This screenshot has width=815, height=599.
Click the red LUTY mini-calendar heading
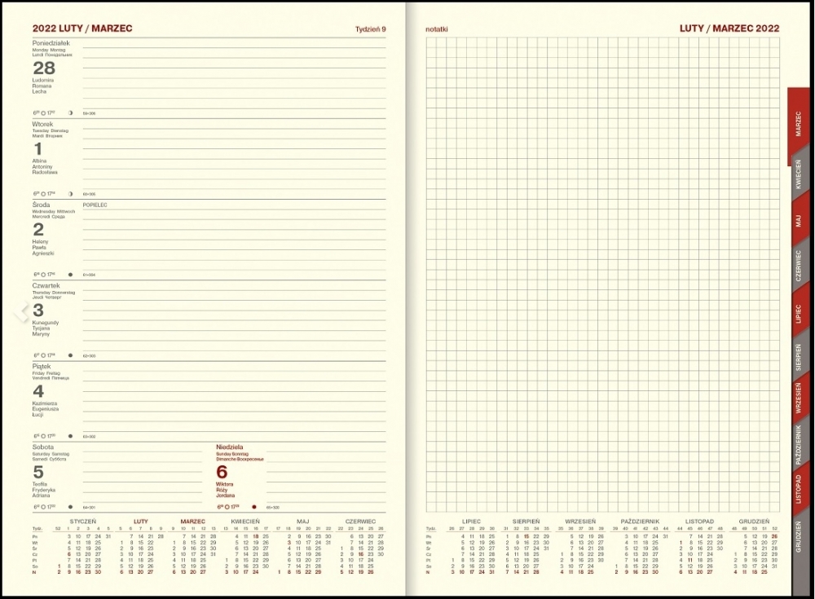tap(141, 522)
